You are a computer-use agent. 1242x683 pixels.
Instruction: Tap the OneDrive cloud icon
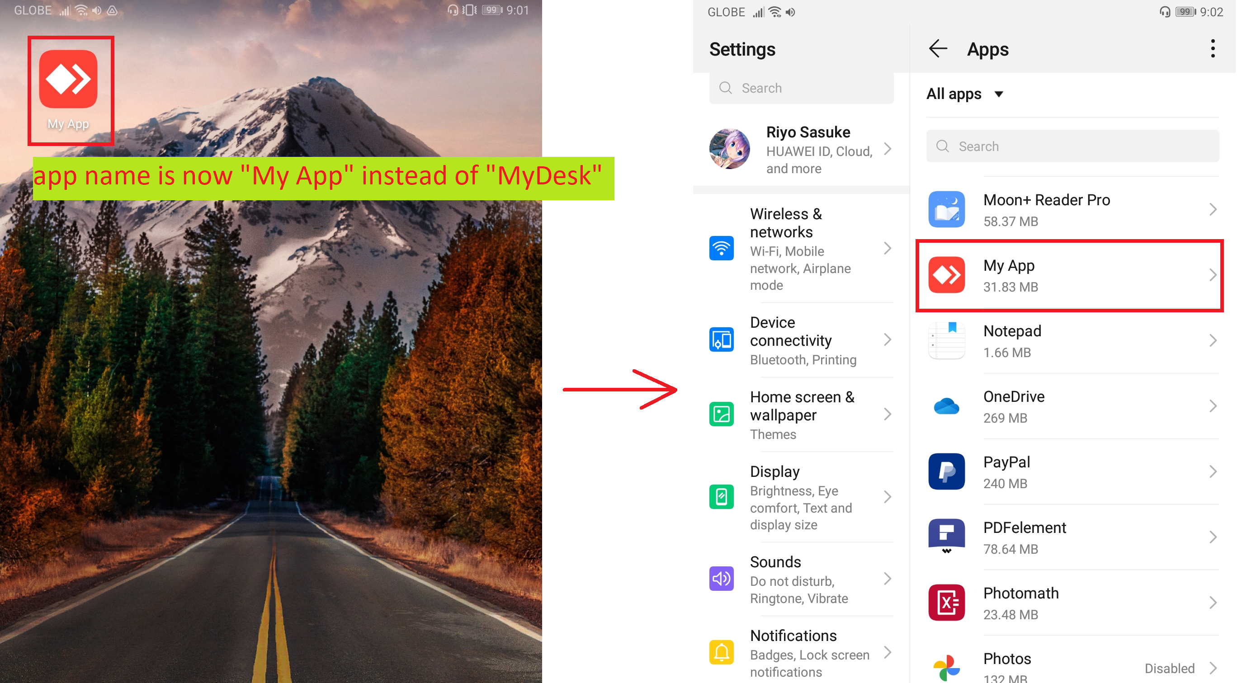(x=946, y=406)
